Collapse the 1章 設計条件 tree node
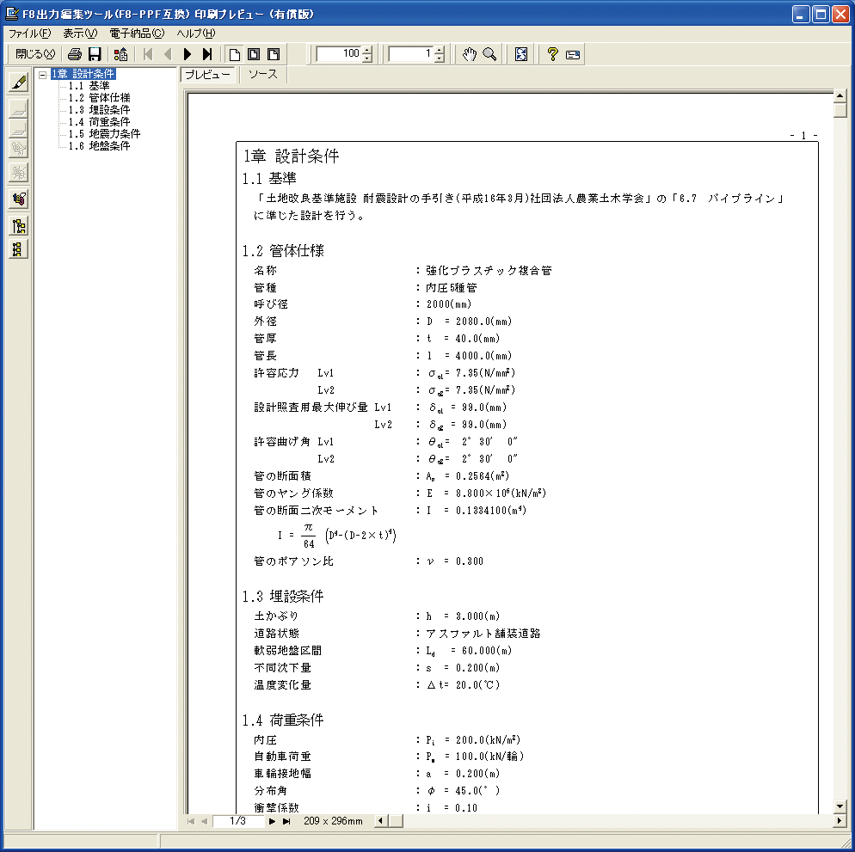Screen dimensions: 855x852 pos(42,75)
